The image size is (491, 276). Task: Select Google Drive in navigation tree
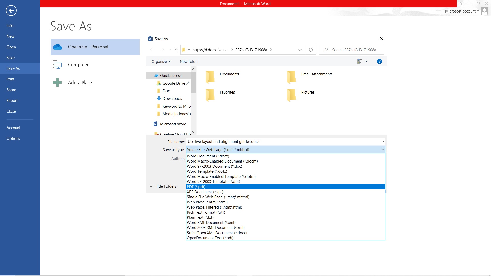173,83
